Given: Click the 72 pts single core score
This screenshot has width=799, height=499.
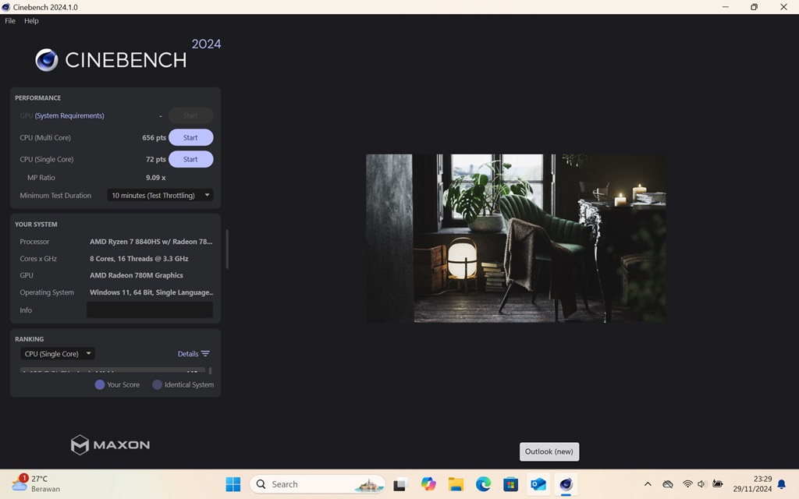Looking at the screenshot, I should tap(156, 159).
